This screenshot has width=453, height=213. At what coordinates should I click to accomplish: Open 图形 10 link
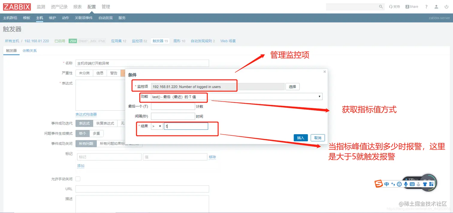(x=179, y=41)
